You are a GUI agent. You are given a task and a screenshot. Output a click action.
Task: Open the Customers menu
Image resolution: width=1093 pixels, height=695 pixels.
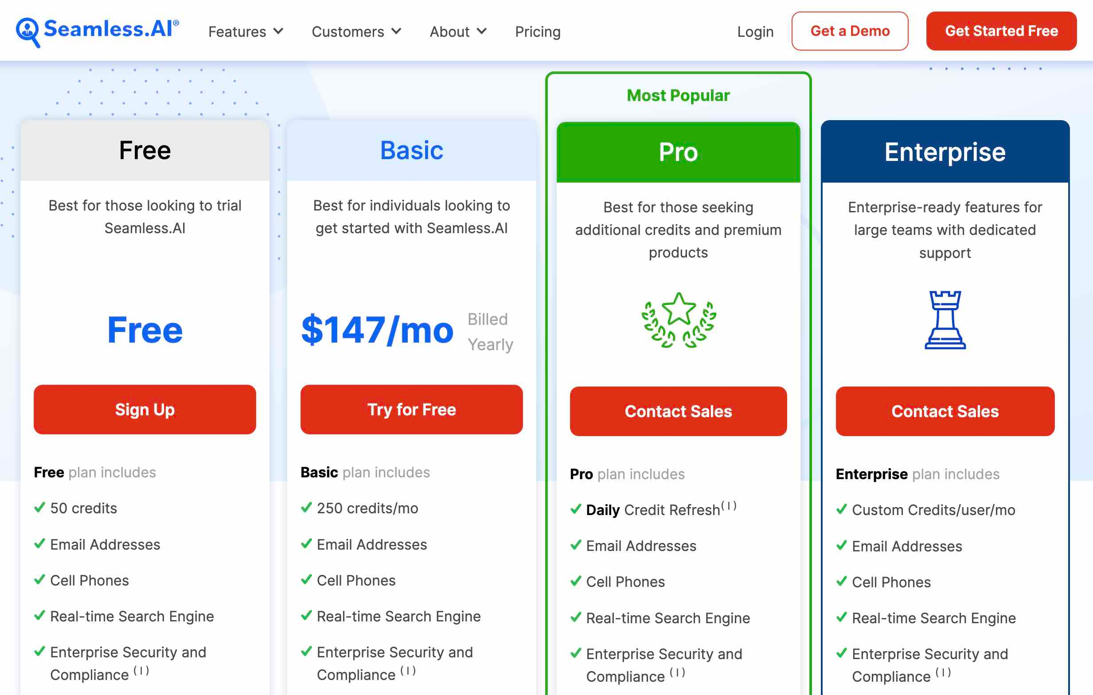356,31
